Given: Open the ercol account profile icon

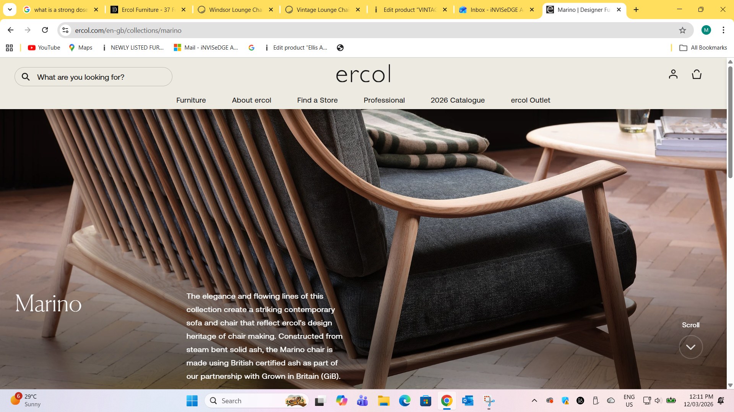Looking at the screenshot, I should click(673, 74).
